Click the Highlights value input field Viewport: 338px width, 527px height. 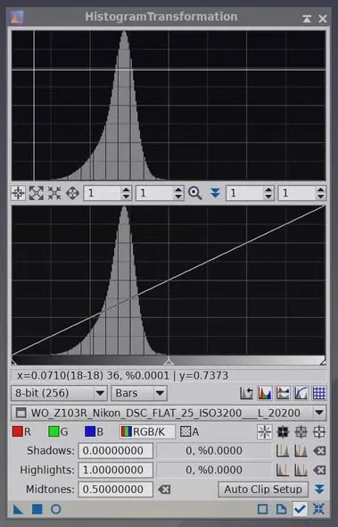[115, 470]
